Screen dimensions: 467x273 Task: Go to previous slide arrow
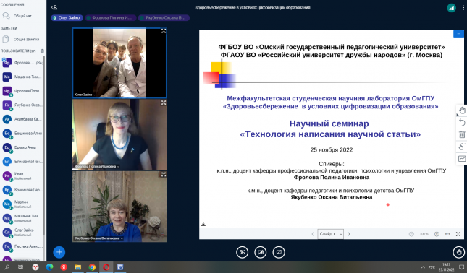click(x=313, y=234)
